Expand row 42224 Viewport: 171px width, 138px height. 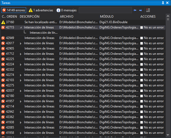click(x=21, y=65)
